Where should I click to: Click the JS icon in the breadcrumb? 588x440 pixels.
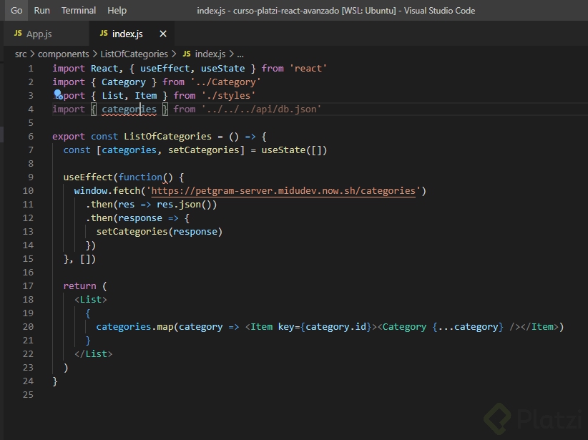coord(187,54)
